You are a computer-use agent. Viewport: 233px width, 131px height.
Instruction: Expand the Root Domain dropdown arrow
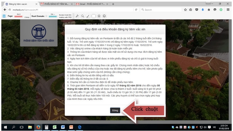46,16
